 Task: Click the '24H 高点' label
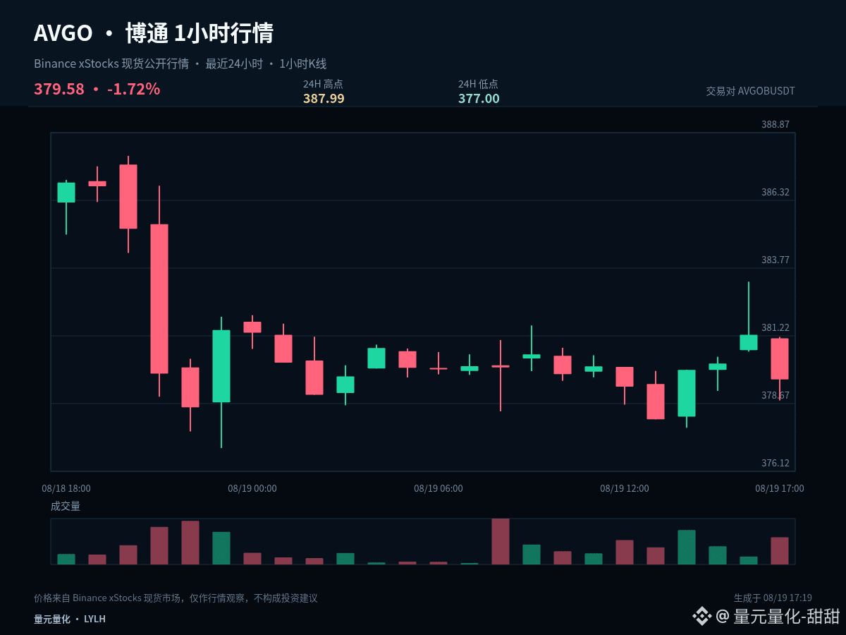point(323,84)
